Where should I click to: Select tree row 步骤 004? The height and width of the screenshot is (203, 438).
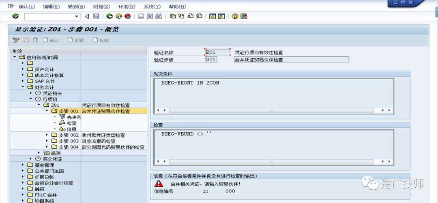coord(78,147)
